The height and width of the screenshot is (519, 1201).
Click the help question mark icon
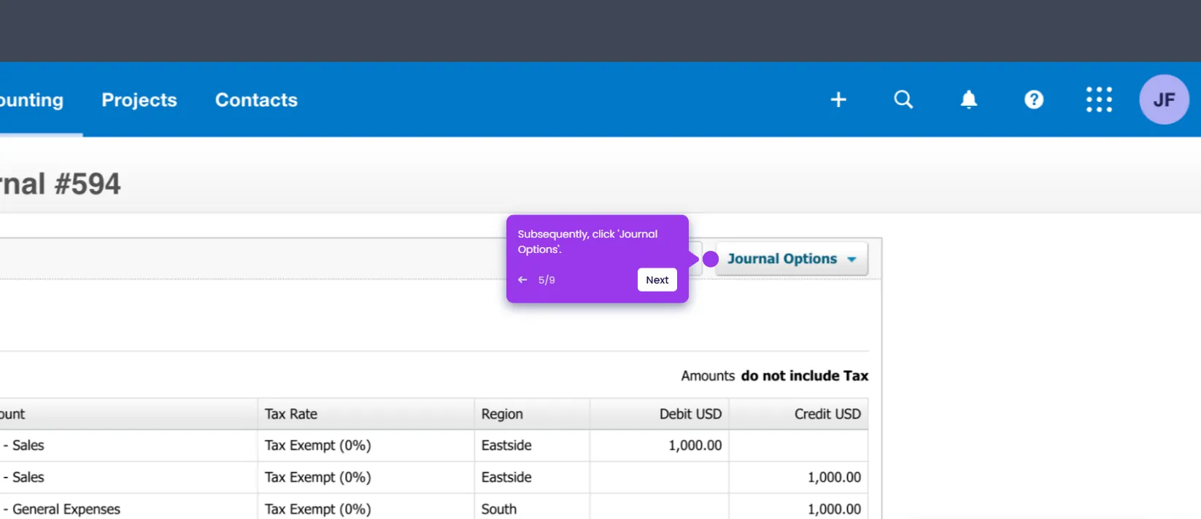point(1034,100)
